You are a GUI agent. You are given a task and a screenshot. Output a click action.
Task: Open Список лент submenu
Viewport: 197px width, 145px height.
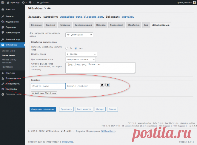click(8, 51)
